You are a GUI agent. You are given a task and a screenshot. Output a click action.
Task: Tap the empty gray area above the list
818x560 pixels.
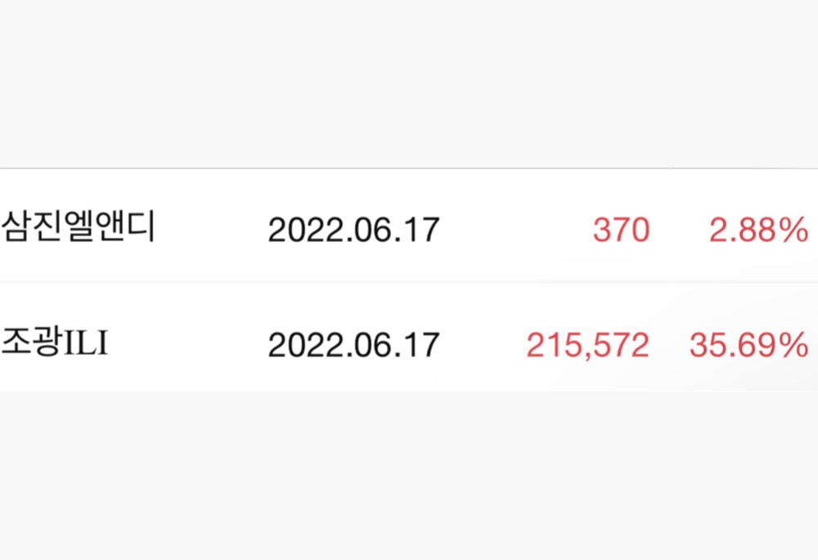pos(409,82)
